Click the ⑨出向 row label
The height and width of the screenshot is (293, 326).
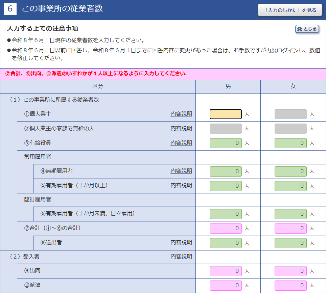32,271
